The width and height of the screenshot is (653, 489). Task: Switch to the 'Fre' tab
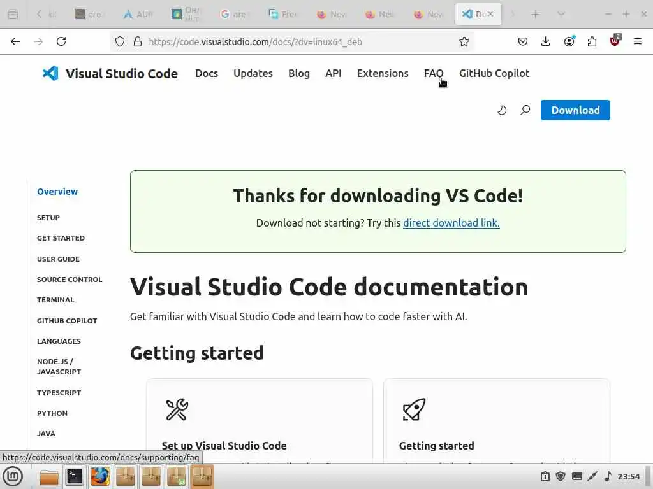click(x=282, y=14)
